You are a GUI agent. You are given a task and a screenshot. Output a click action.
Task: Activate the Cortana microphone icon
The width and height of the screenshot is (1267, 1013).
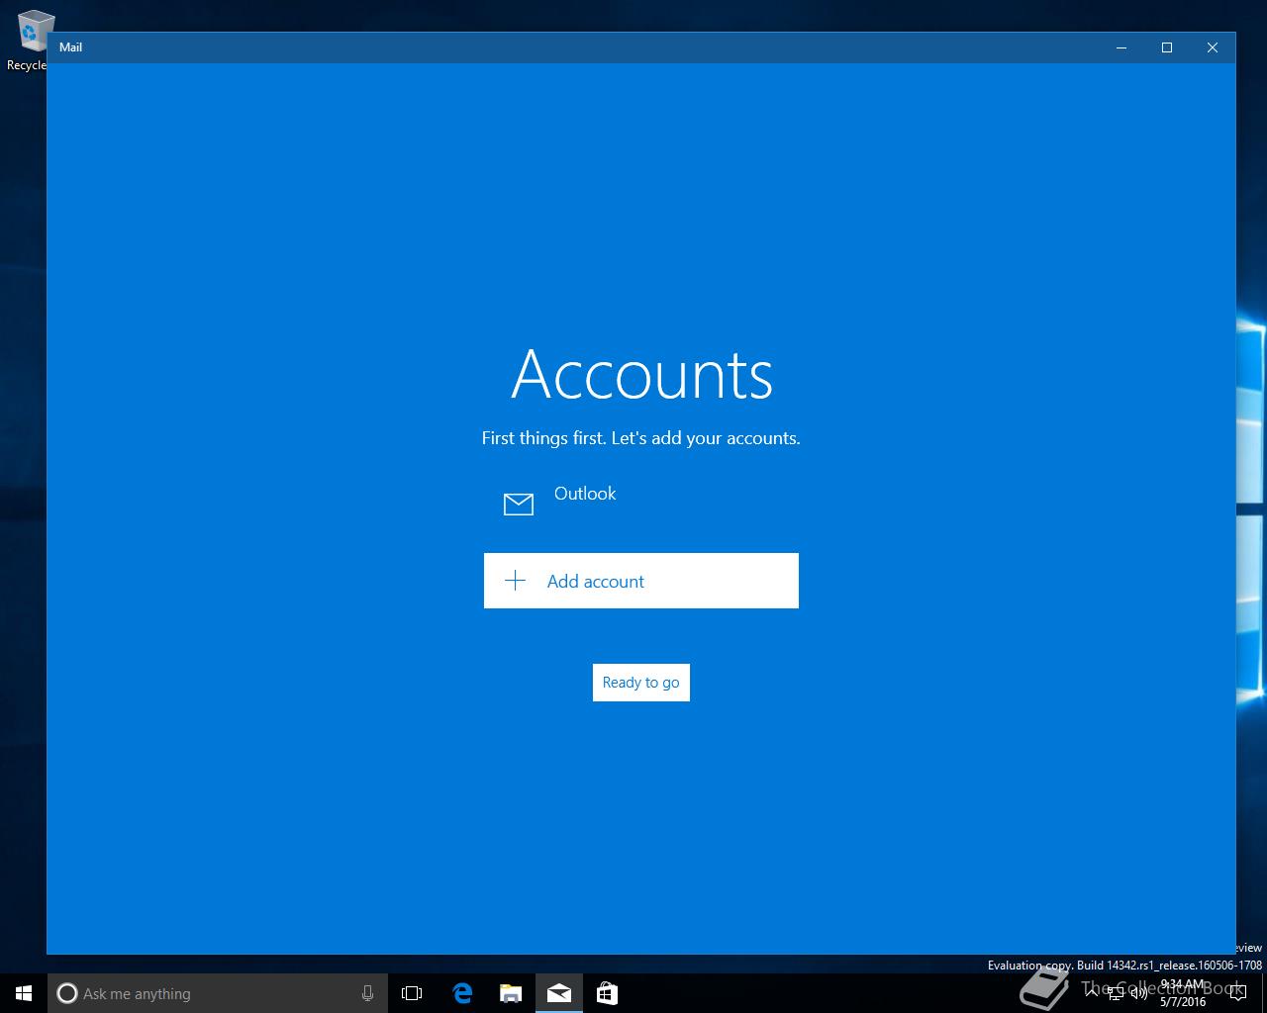click(x=367, y=993)
